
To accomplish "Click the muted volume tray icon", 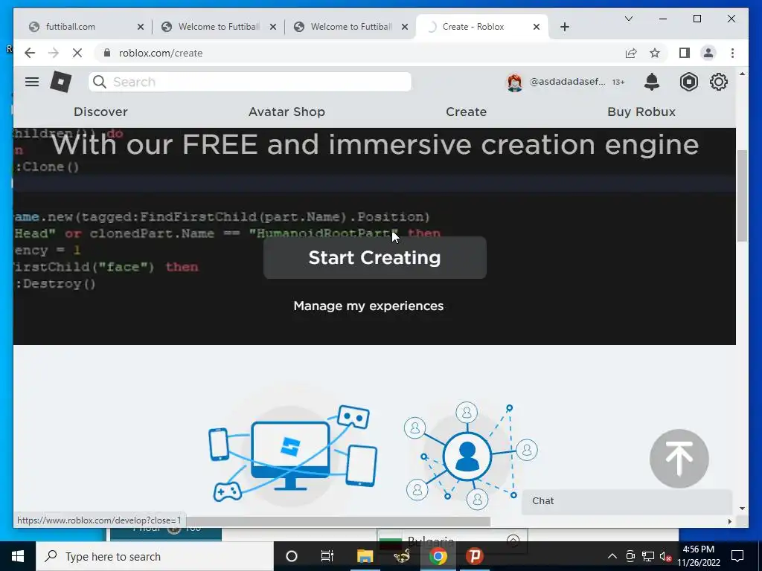I will click(666, 556).
